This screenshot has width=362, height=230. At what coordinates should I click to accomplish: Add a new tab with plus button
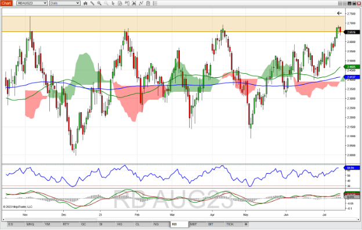(x=246, y=224)
